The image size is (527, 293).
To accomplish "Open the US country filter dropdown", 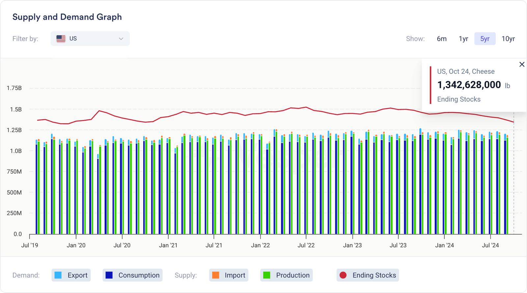I will point(90,38).
